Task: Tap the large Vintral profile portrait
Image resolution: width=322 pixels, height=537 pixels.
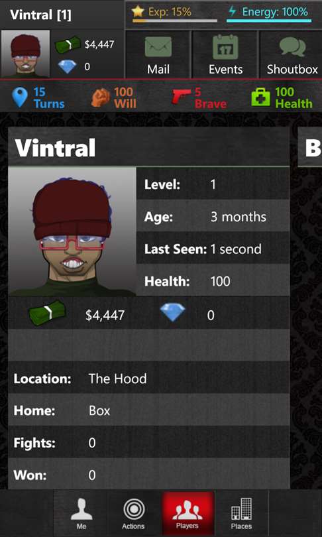Action: coord(72,231)
